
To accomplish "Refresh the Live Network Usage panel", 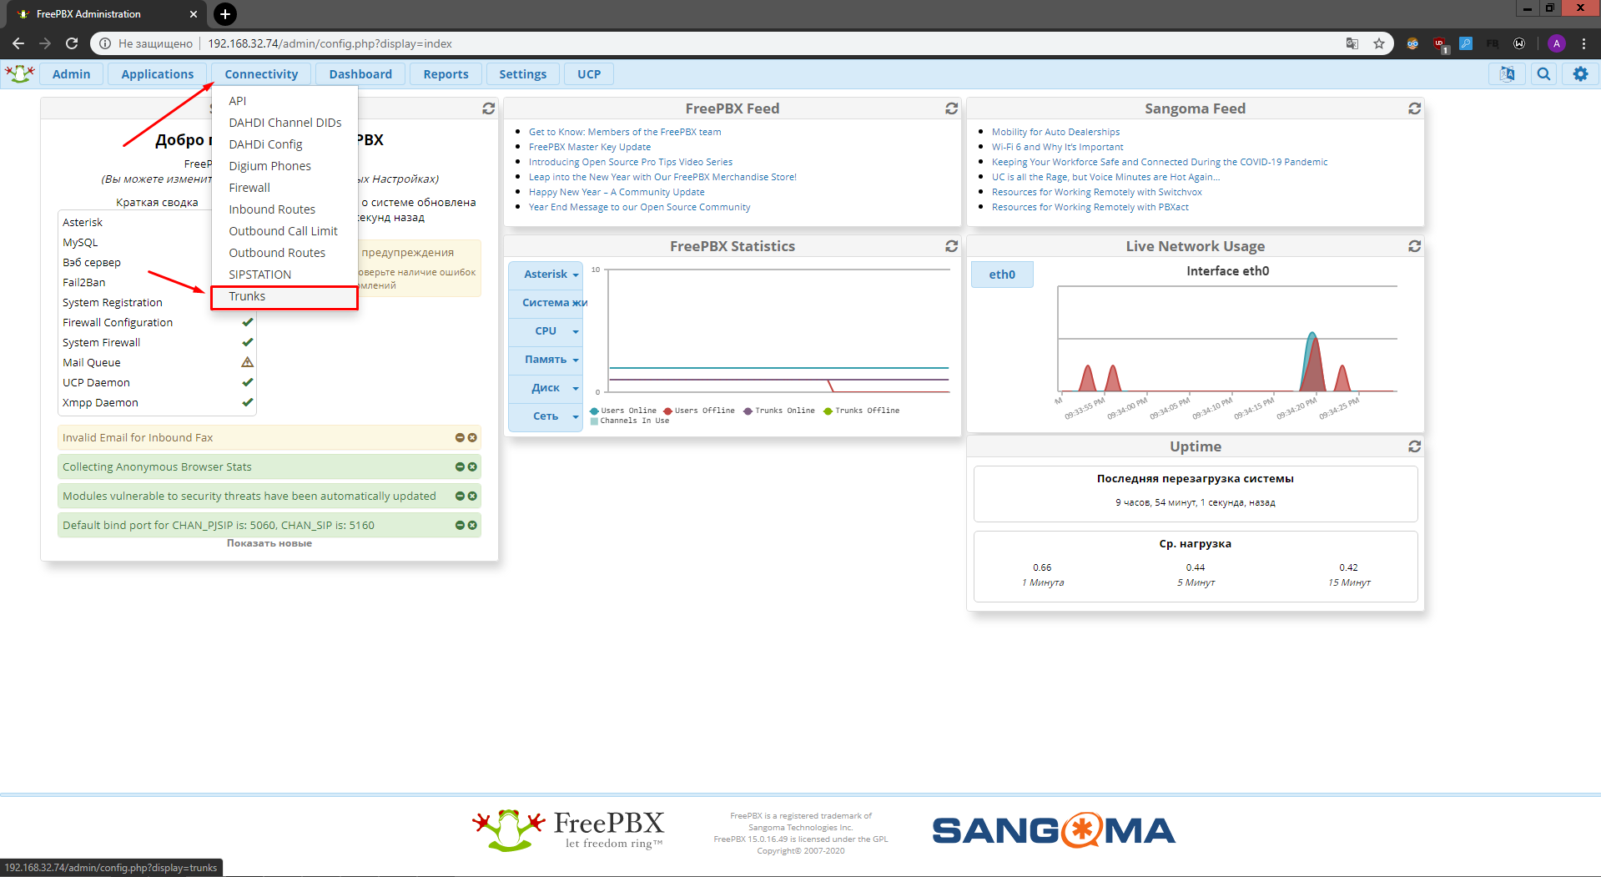I will tap(1414, 246).
